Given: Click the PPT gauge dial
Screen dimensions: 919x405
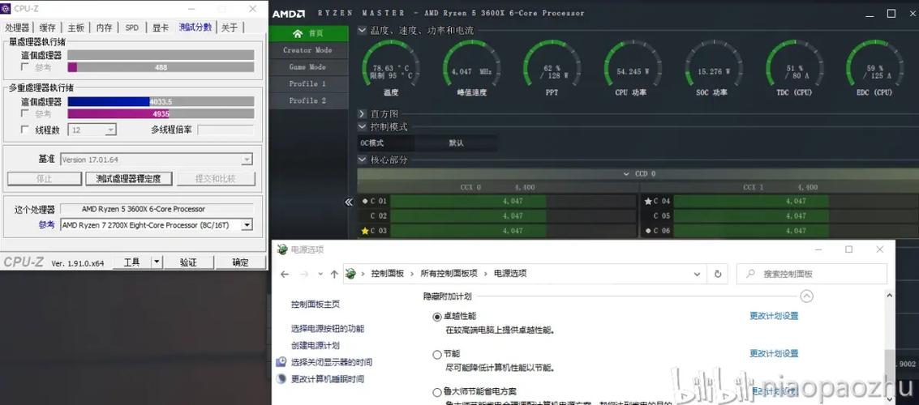Looking at the screenshot, I should (x=552, y=66).
